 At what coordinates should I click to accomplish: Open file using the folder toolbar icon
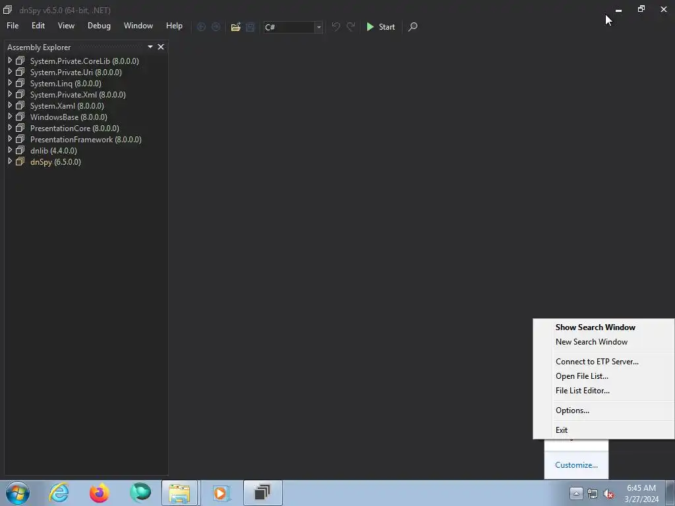[x=235, y=27]
